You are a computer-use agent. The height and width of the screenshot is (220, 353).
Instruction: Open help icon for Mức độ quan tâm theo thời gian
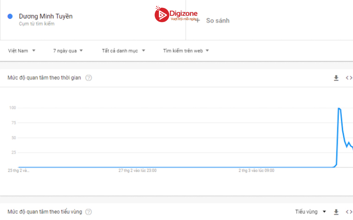(89, 78)
